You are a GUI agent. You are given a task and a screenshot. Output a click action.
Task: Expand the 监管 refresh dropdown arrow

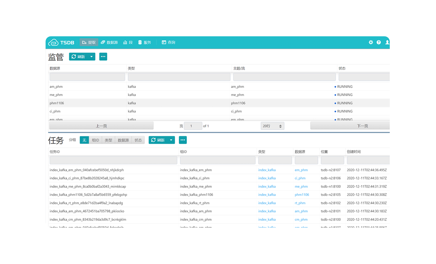point(91,57)
